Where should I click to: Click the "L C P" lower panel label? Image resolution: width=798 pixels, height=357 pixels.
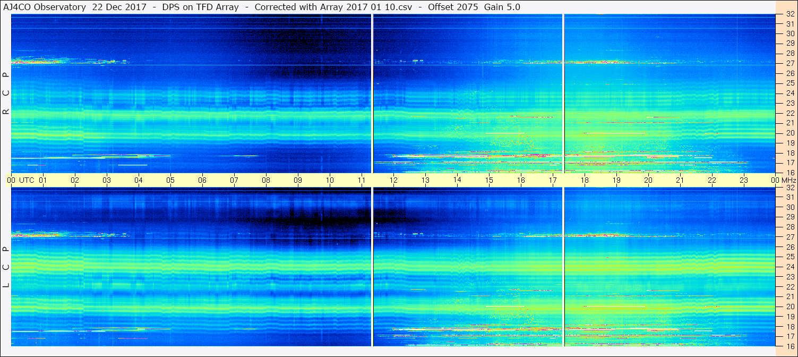point(6,267)
